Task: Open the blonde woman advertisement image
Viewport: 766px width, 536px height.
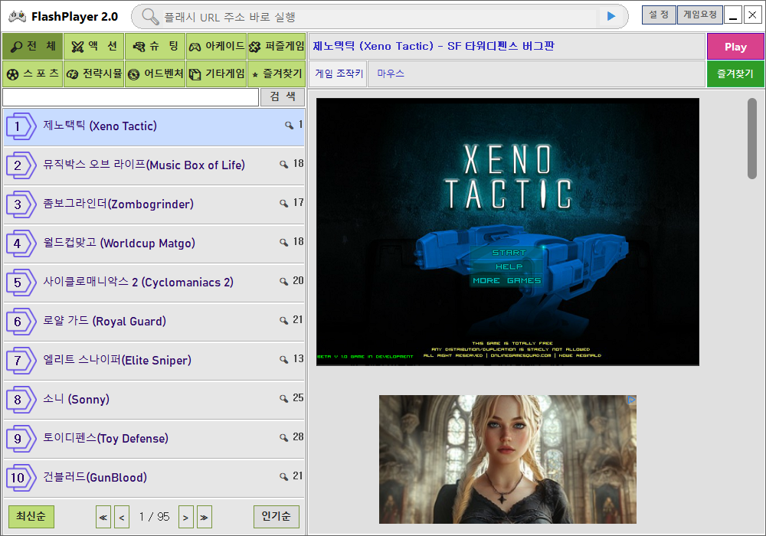Action: point(508,459)
